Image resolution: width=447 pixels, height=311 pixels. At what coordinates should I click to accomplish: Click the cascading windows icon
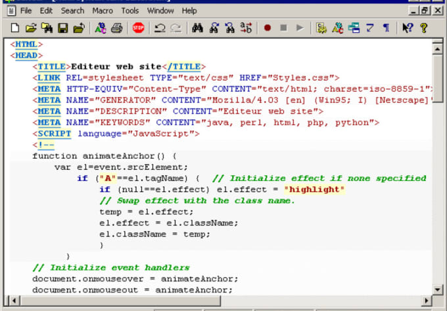click(x=354, y=28)
